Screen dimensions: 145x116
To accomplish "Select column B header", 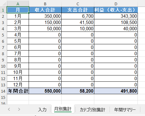I will 45,4.
